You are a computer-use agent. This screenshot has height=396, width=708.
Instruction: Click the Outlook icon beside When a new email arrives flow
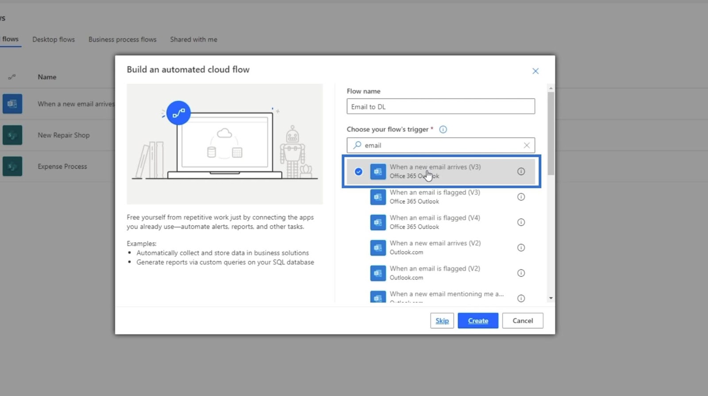(x=12, y=104)
